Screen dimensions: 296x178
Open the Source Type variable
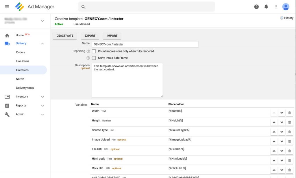click(100, 130)
